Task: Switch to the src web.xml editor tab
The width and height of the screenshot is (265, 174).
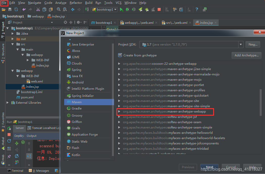Action: [x=176, y=23]
